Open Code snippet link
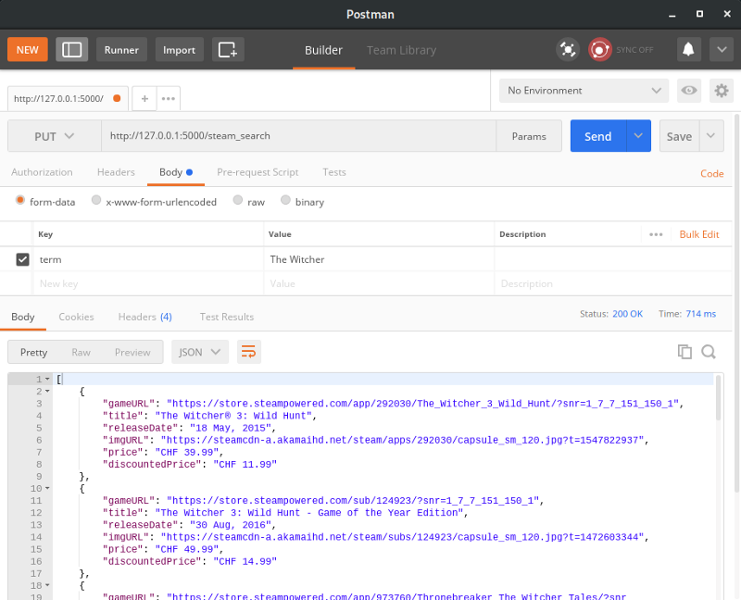 [x=711, y=173]
